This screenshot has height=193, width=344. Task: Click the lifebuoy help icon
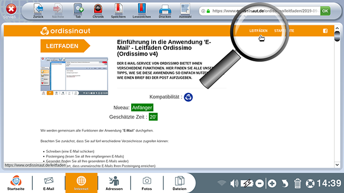[x=310, y=183]
